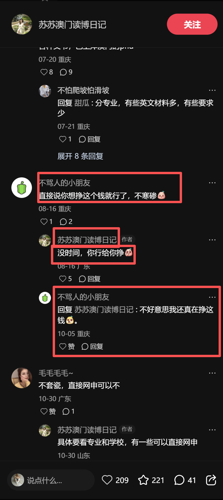Follow the author with 关注 button
Viewport: 223px width, 500px height.
[x=192, y=24]
